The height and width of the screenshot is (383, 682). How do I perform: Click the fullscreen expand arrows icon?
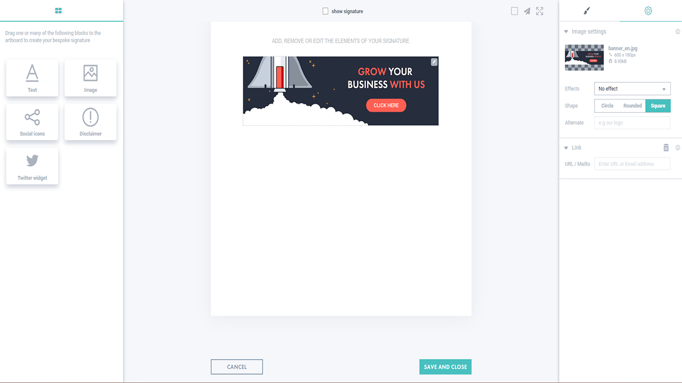[x=540, y=11]
